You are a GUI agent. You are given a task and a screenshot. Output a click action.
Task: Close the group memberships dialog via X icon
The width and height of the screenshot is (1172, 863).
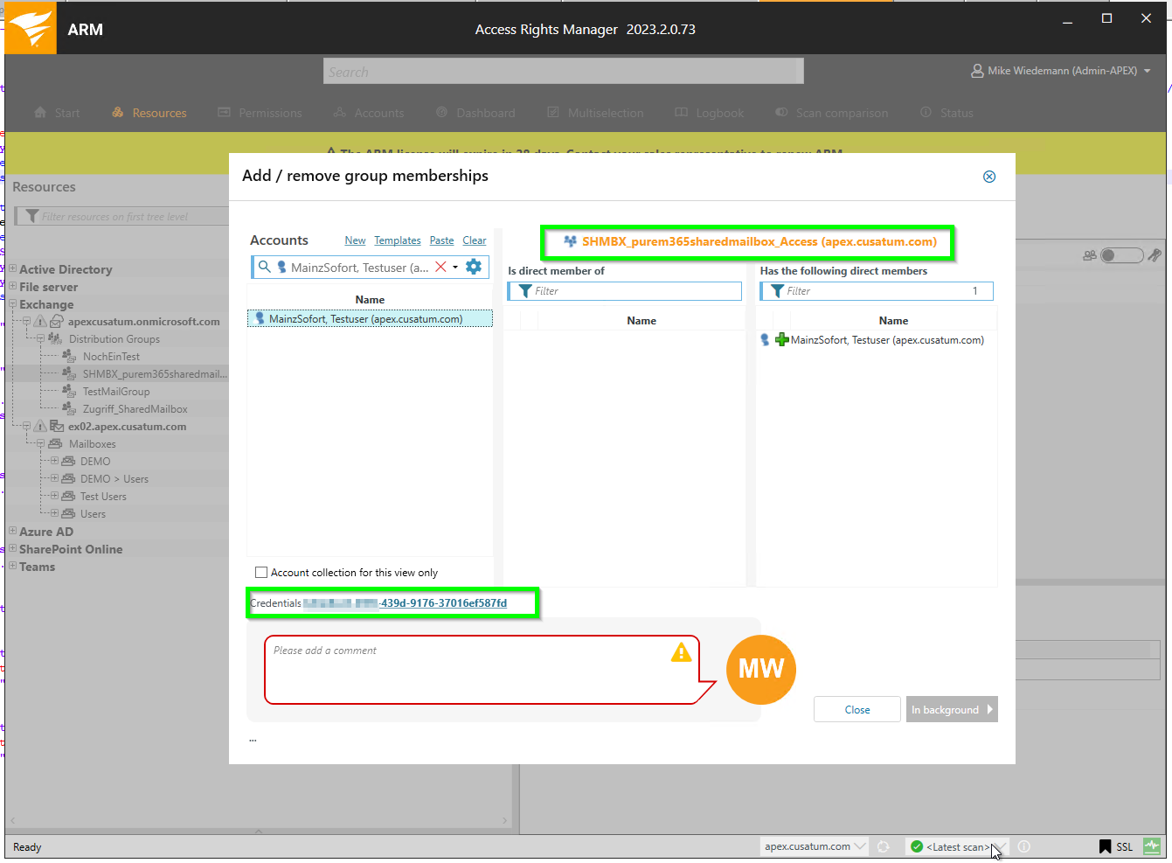[x=989, y=177]
